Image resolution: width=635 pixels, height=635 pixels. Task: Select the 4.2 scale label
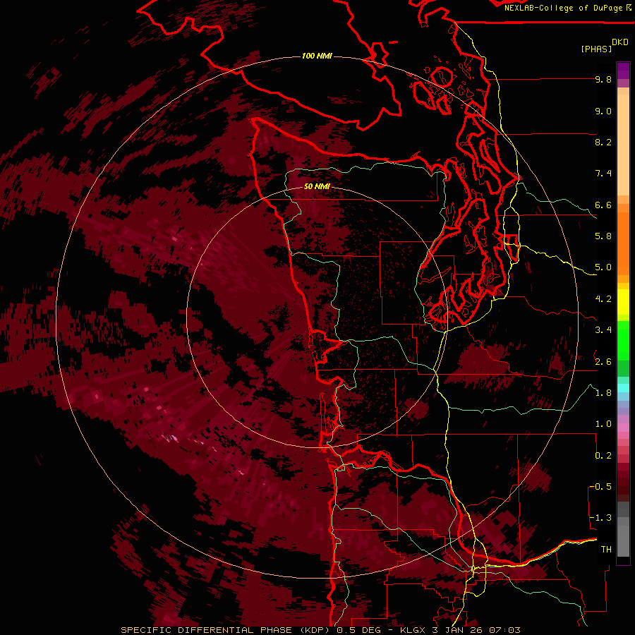tap(603, 299)
